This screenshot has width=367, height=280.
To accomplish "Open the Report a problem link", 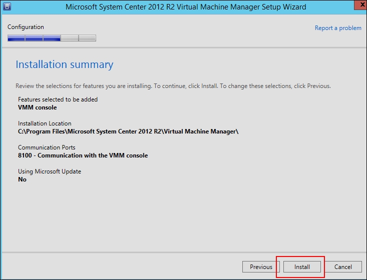I will (x=338, y=28).
